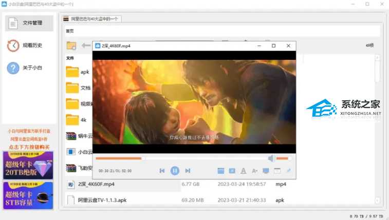The width and height of the screenshot is (389, 220).
Task: Click the blue screen icon next to the grid icon
Action: pos(232,170)
